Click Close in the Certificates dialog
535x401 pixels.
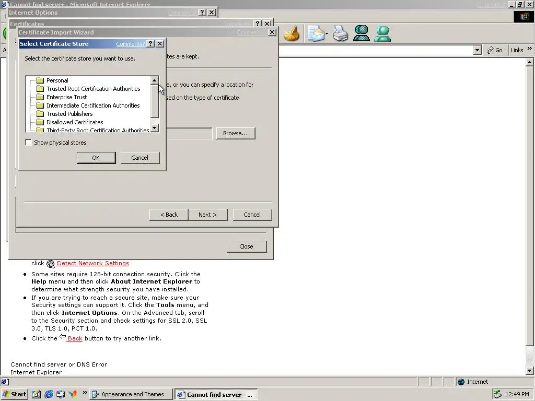pos(247,246)
